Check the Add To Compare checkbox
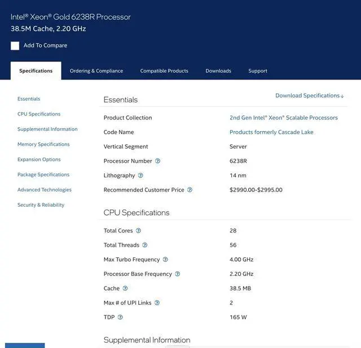 click(15, 46)
